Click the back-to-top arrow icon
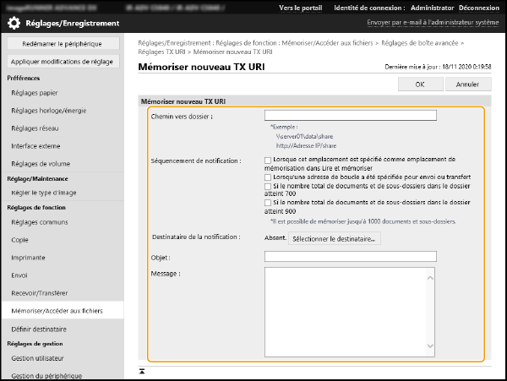This screenshot has width=507, height=381. [143, 371]
